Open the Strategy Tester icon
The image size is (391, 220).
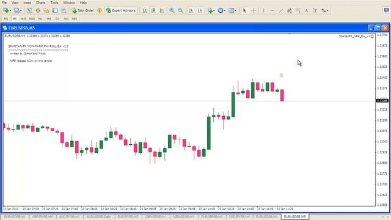64,10
